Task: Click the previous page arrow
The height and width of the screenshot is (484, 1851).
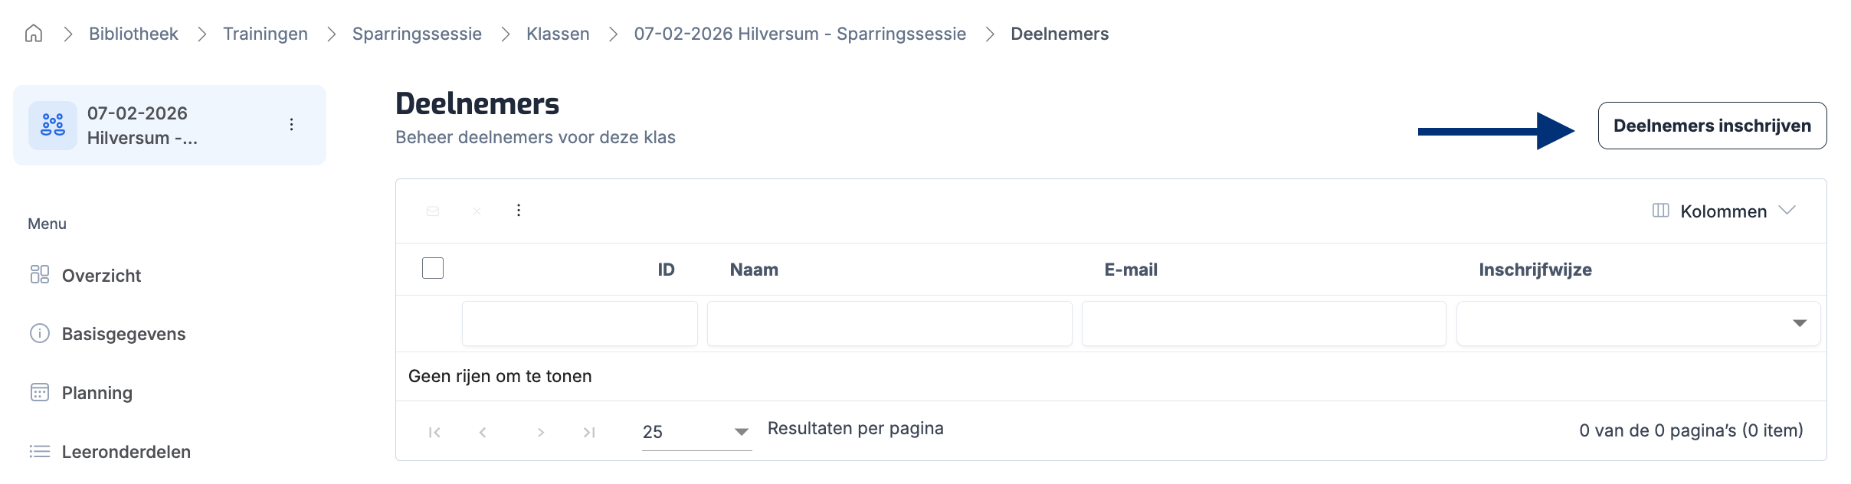Action: (x=483, y=432)
